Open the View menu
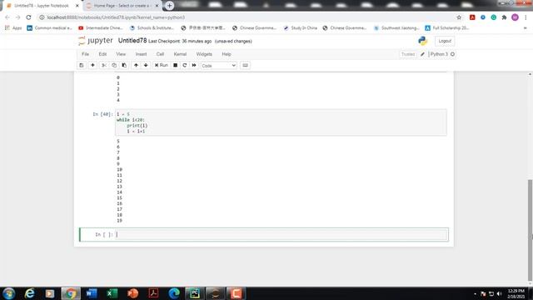 point(121,54)
